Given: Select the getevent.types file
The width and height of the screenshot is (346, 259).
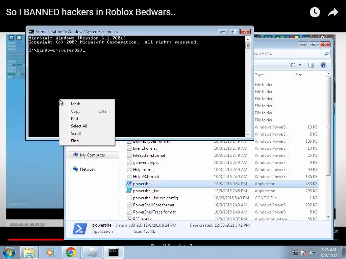Looking at the screenshot, I should 146,163.
